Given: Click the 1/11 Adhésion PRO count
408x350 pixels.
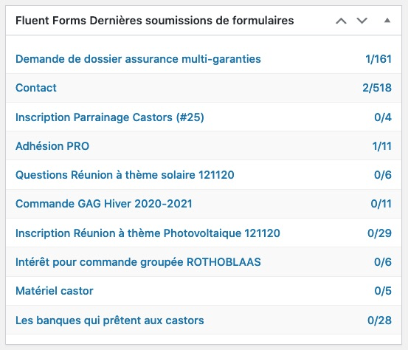Looking at the screenshot, I should pyautogui.click(x=381, y=146).
